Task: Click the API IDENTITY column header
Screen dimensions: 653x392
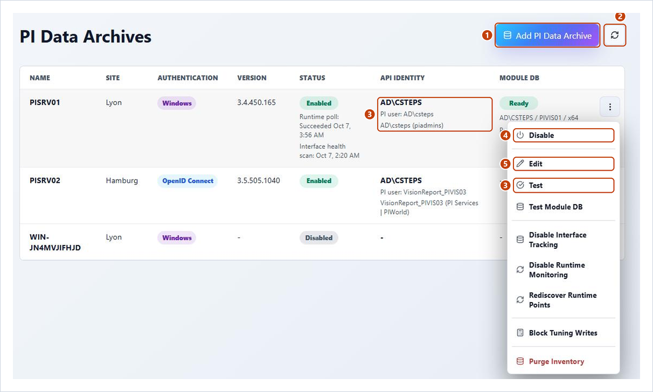Action: tap(402, 78)
